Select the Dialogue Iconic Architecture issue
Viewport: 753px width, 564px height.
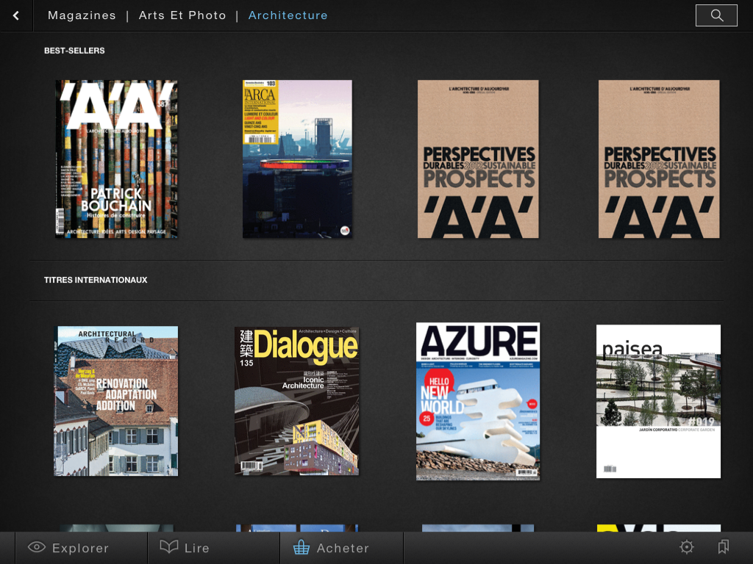pyautogui.click(x=297, y=401)
